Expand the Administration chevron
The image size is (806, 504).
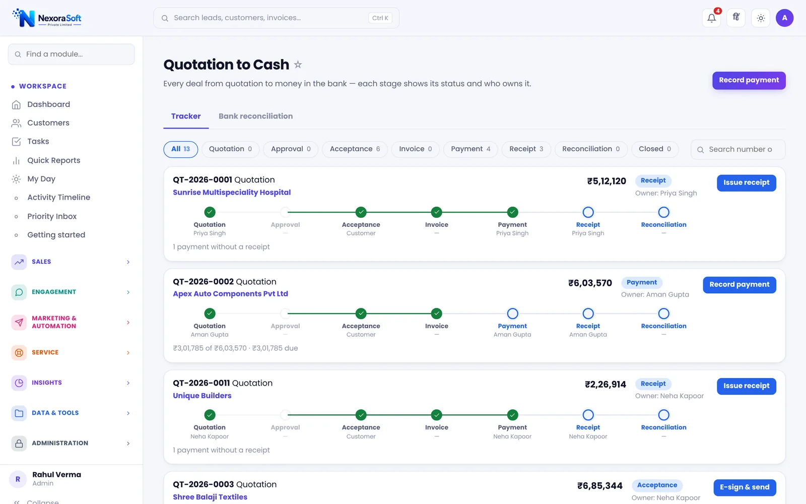[128, 444]
